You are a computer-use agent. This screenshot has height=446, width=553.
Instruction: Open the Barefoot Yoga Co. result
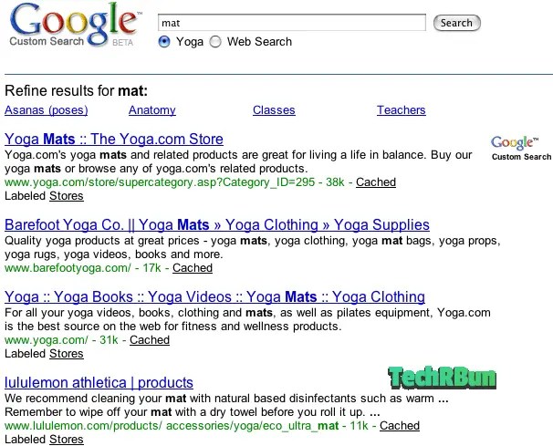[217, 225]
